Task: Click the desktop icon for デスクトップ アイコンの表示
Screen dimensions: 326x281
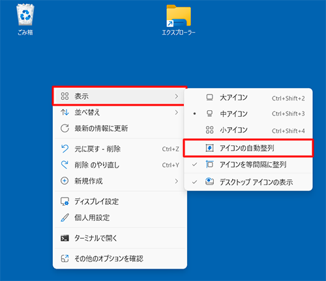Action: pyautogui.click(x=209, y=182)
